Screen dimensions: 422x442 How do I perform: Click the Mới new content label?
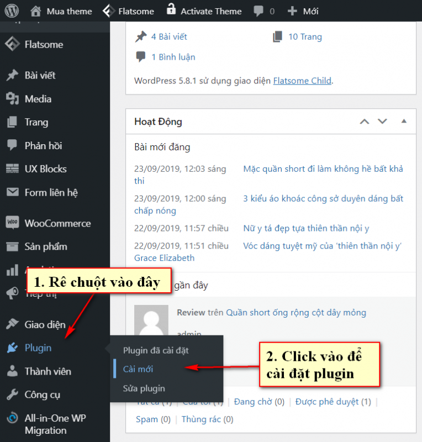pyautogui.click(x=310, y=11)
